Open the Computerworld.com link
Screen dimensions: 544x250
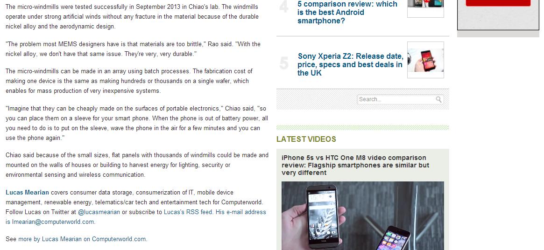tap(119, 239)
